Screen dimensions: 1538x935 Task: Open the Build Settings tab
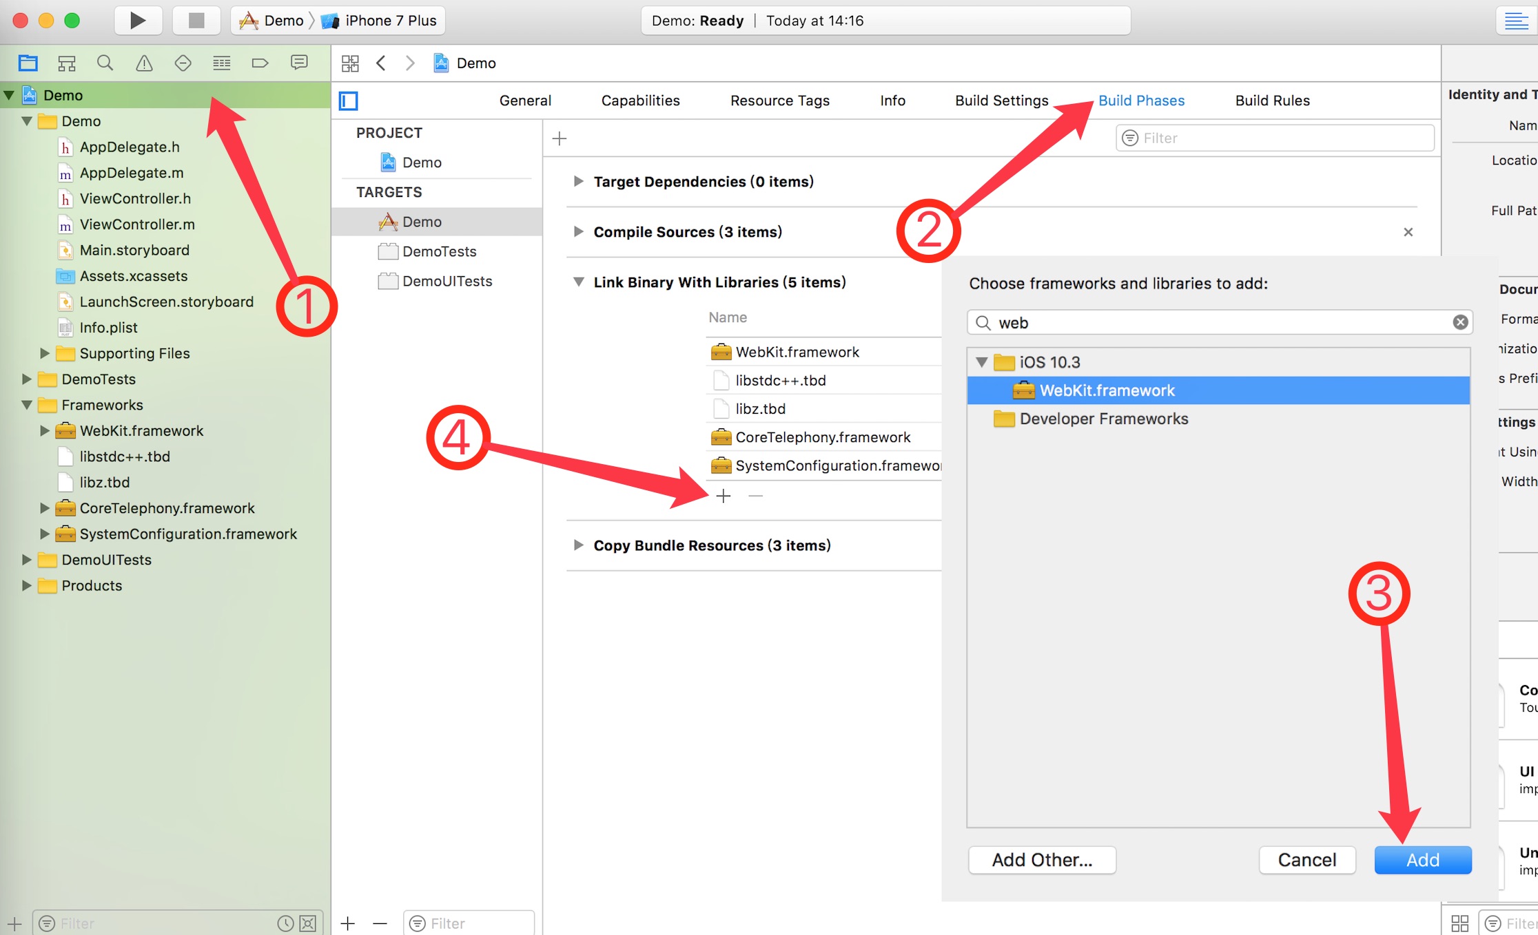click(x=1002, y=101)
